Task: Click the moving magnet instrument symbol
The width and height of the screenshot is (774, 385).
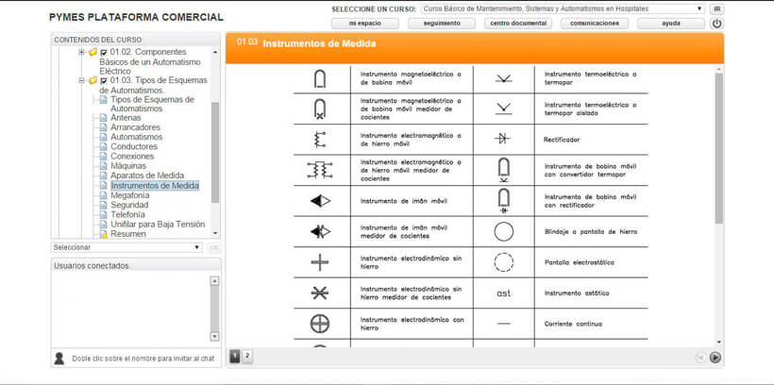Action: [320, 201]
